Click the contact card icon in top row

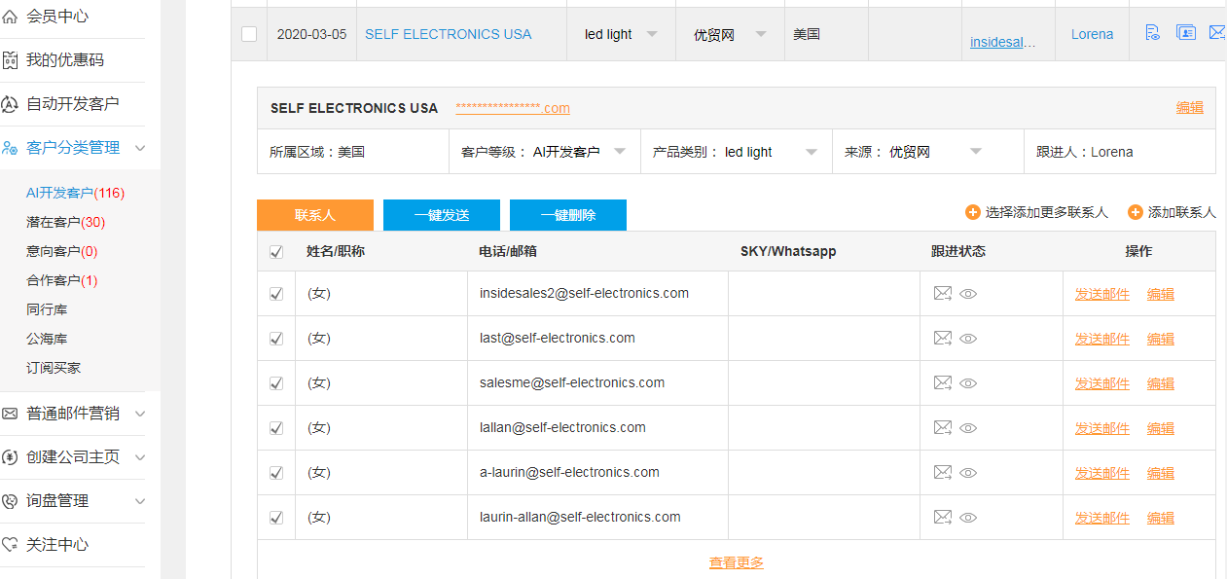1186,33
